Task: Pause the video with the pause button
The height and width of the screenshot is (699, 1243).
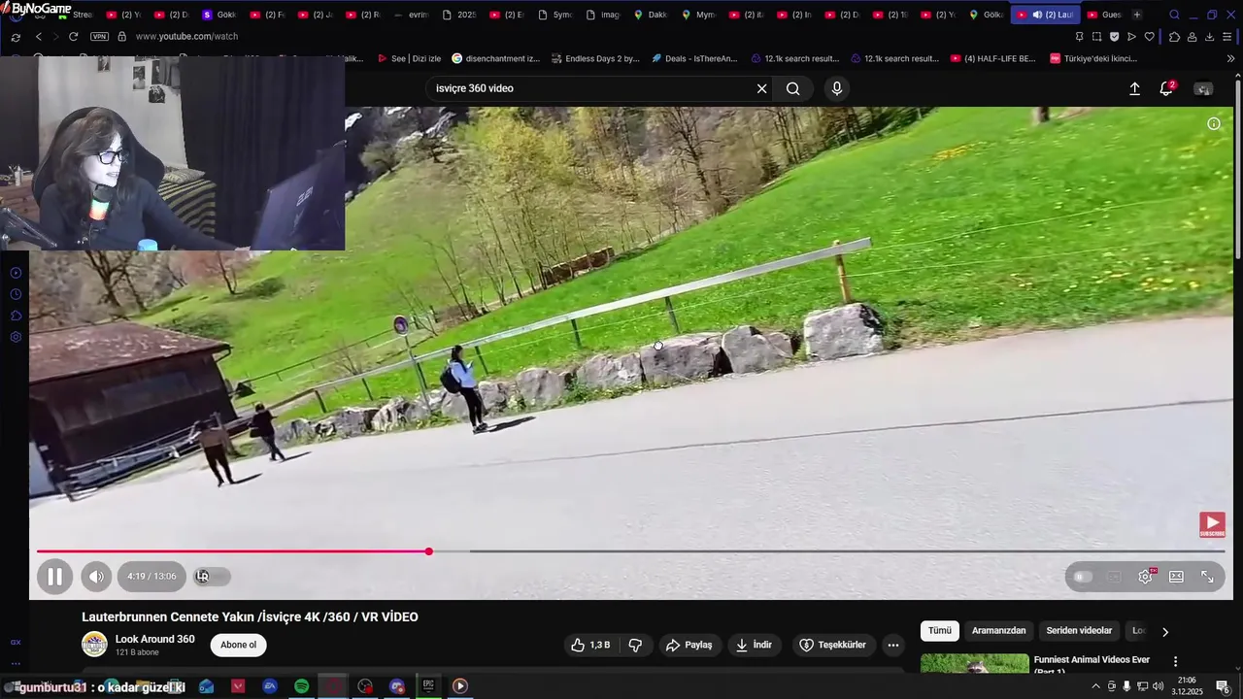Action: (55, 577)
